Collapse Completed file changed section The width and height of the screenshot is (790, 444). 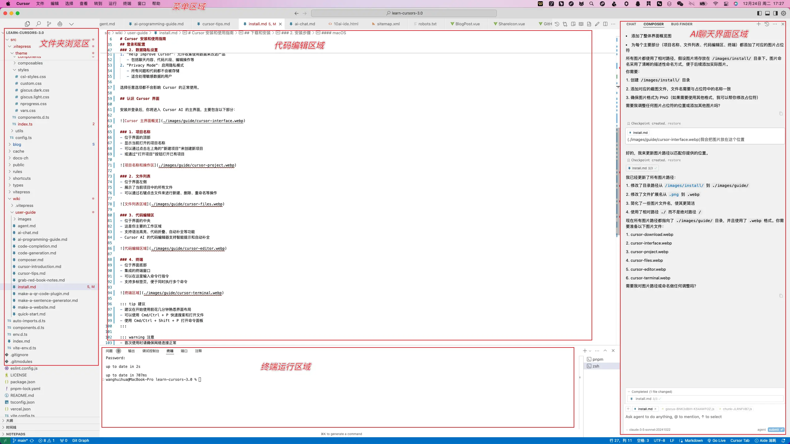[x=629, y=392]
